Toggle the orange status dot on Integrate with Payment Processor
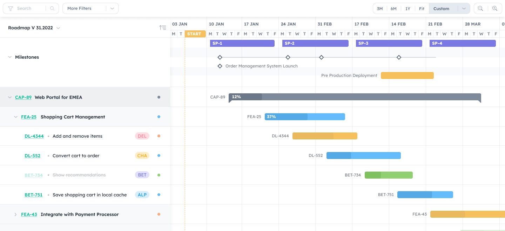Viewport: 505px width, 231px height. 159,214
